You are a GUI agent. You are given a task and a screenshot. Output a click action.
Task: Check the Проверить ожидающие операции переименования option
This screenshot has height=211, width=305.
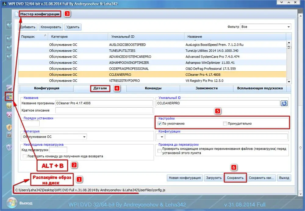click(x=159, y=150)
